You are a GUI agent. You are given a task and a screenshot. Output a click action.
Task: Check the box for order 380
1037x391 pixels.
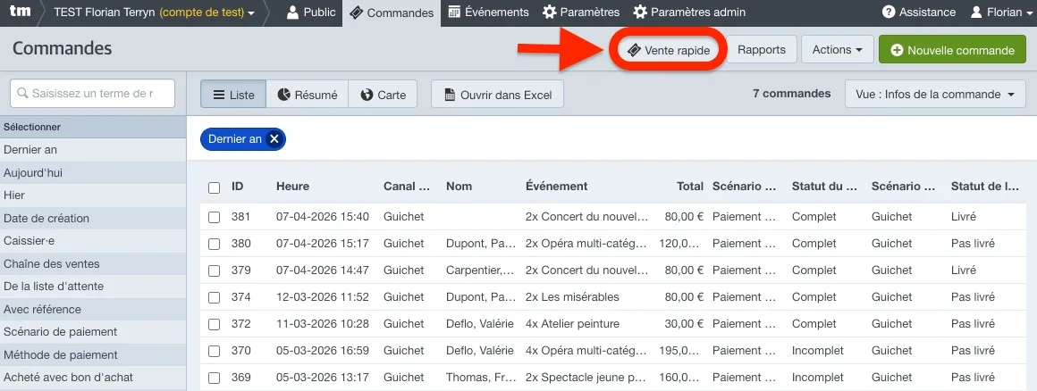pos(214,245)
